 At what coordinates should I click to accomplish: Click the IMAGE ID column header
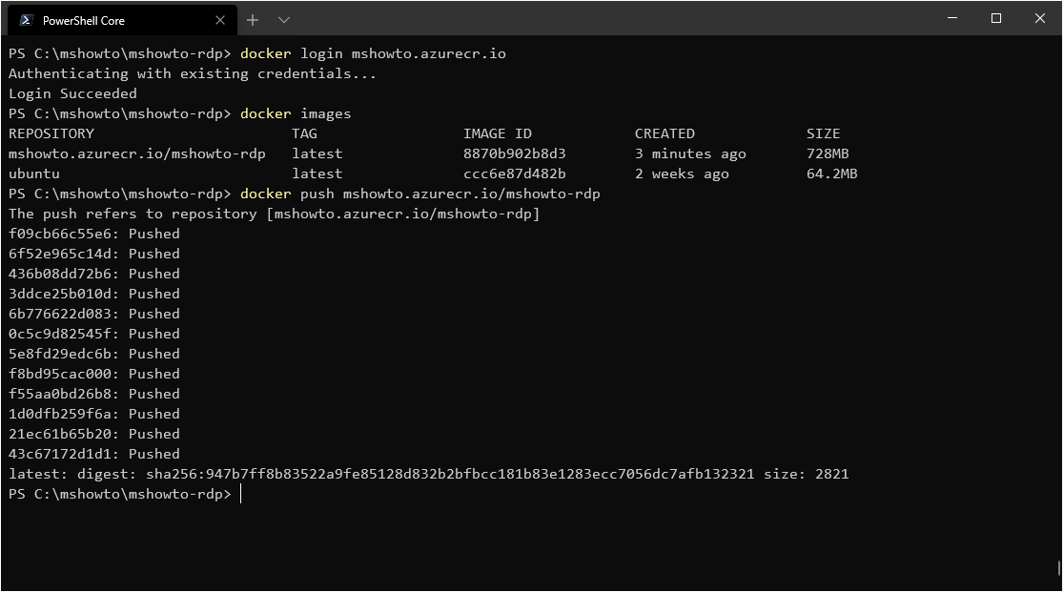[498, 133]
